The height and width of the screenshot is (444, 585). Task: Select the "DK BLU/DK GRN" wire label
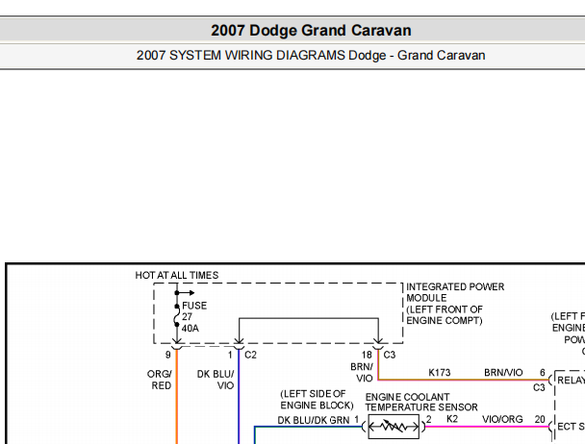[314, 420]
